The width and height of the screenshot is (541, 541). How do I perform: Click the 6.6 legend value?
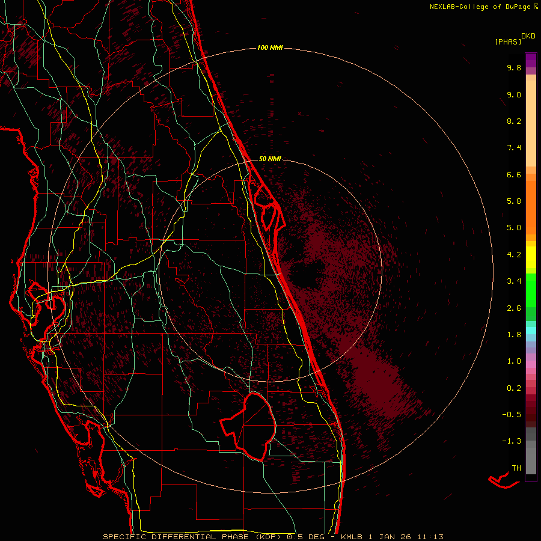[514, 174]
